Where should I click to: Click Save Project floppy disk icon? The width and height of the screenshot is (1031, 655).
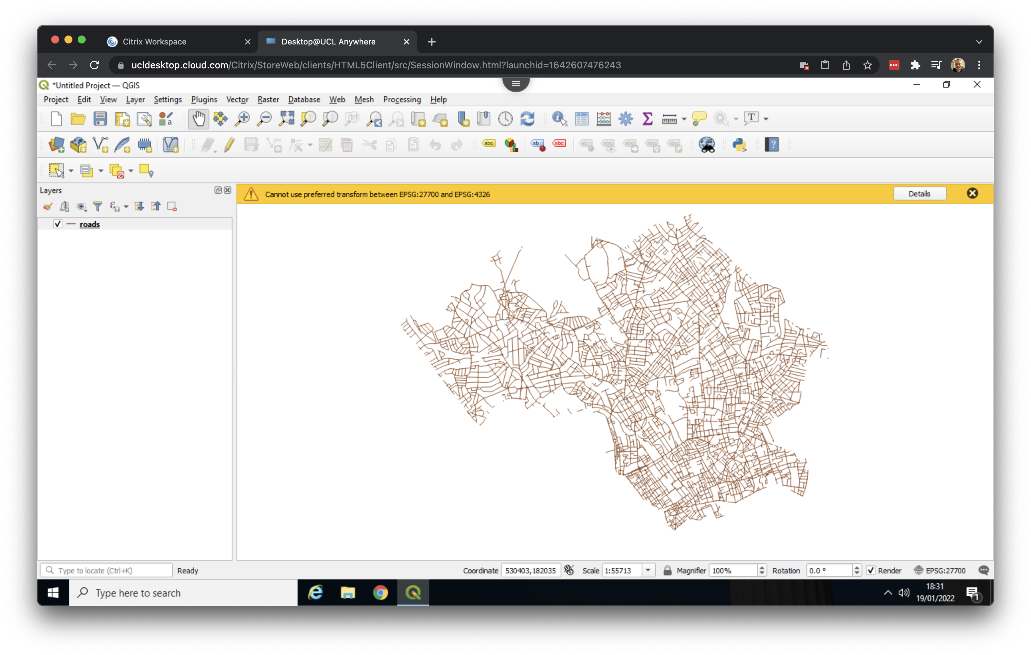click(x=100, y=119)
